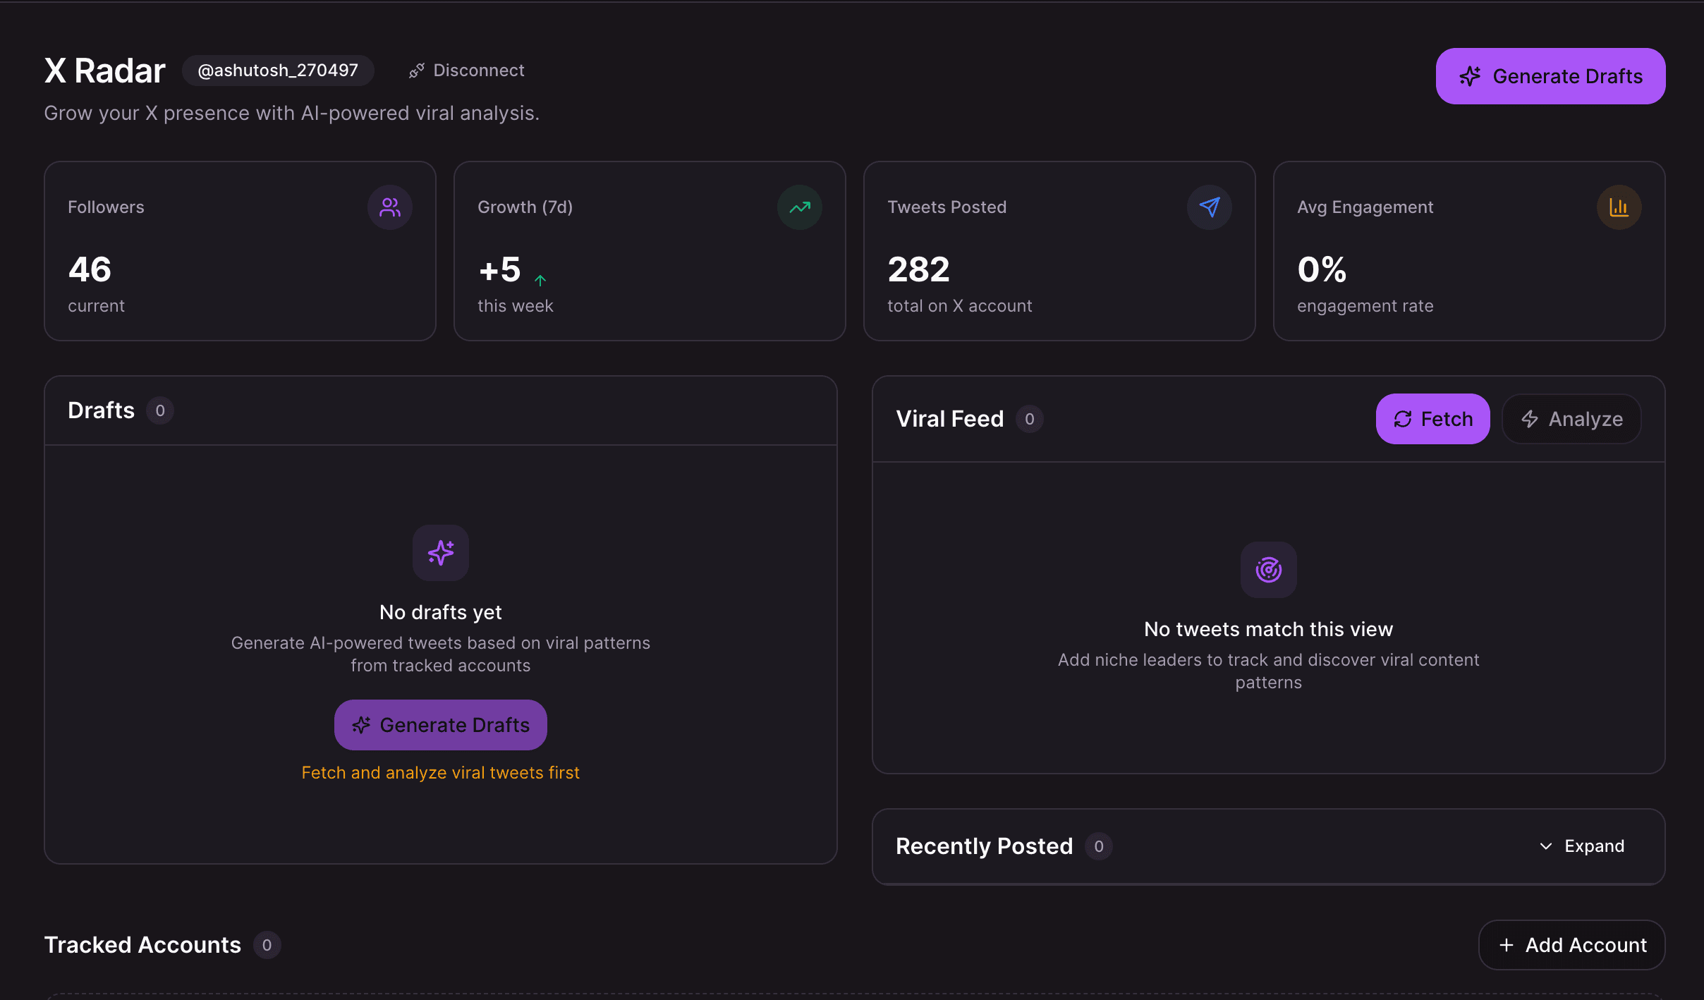1704x1000 pixels.
Task: Click the paper plane icon on Tweets Posted card
Action: 1208,207
